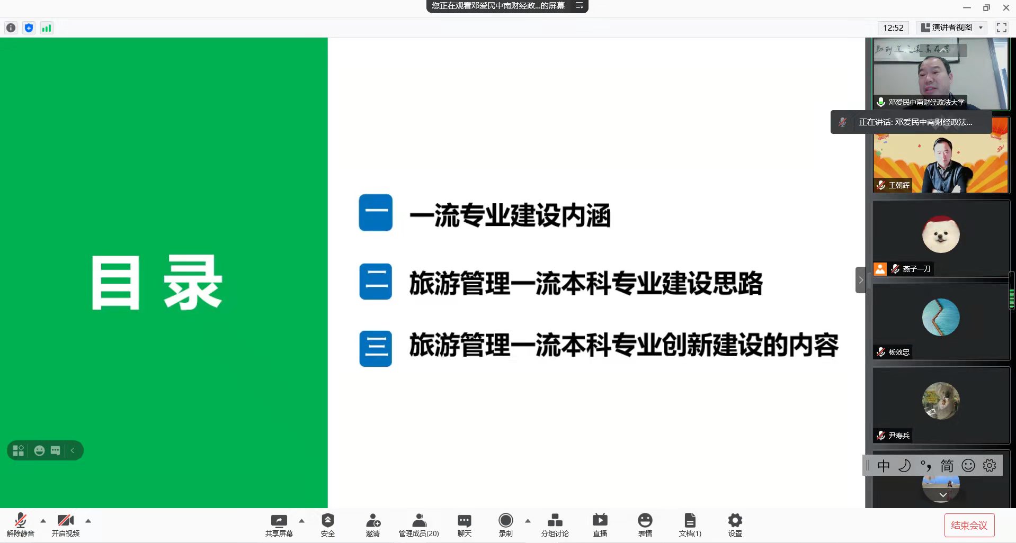Select 王朝辉's video thumbnail
1016x543 pixels.
tap(940, 159)
